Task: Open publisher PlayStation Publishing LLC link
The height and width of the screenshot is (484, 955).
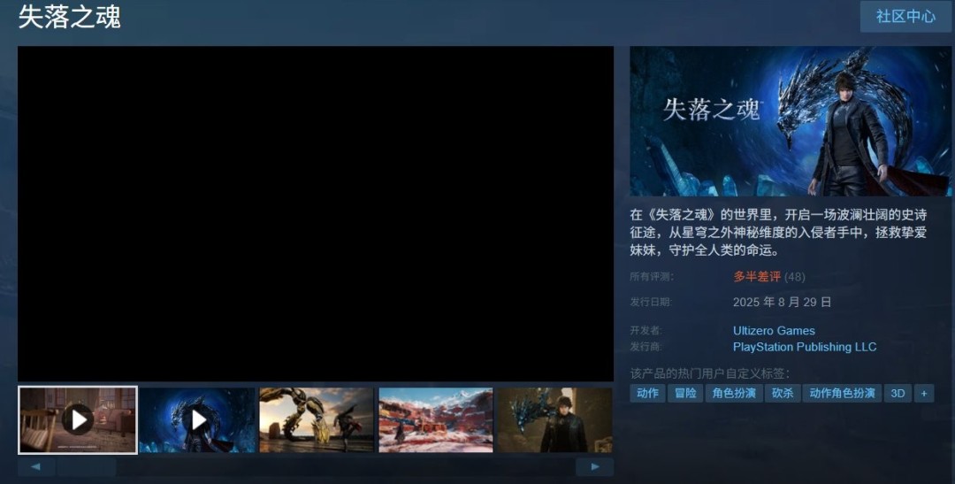Action: [x=805, y=347]
